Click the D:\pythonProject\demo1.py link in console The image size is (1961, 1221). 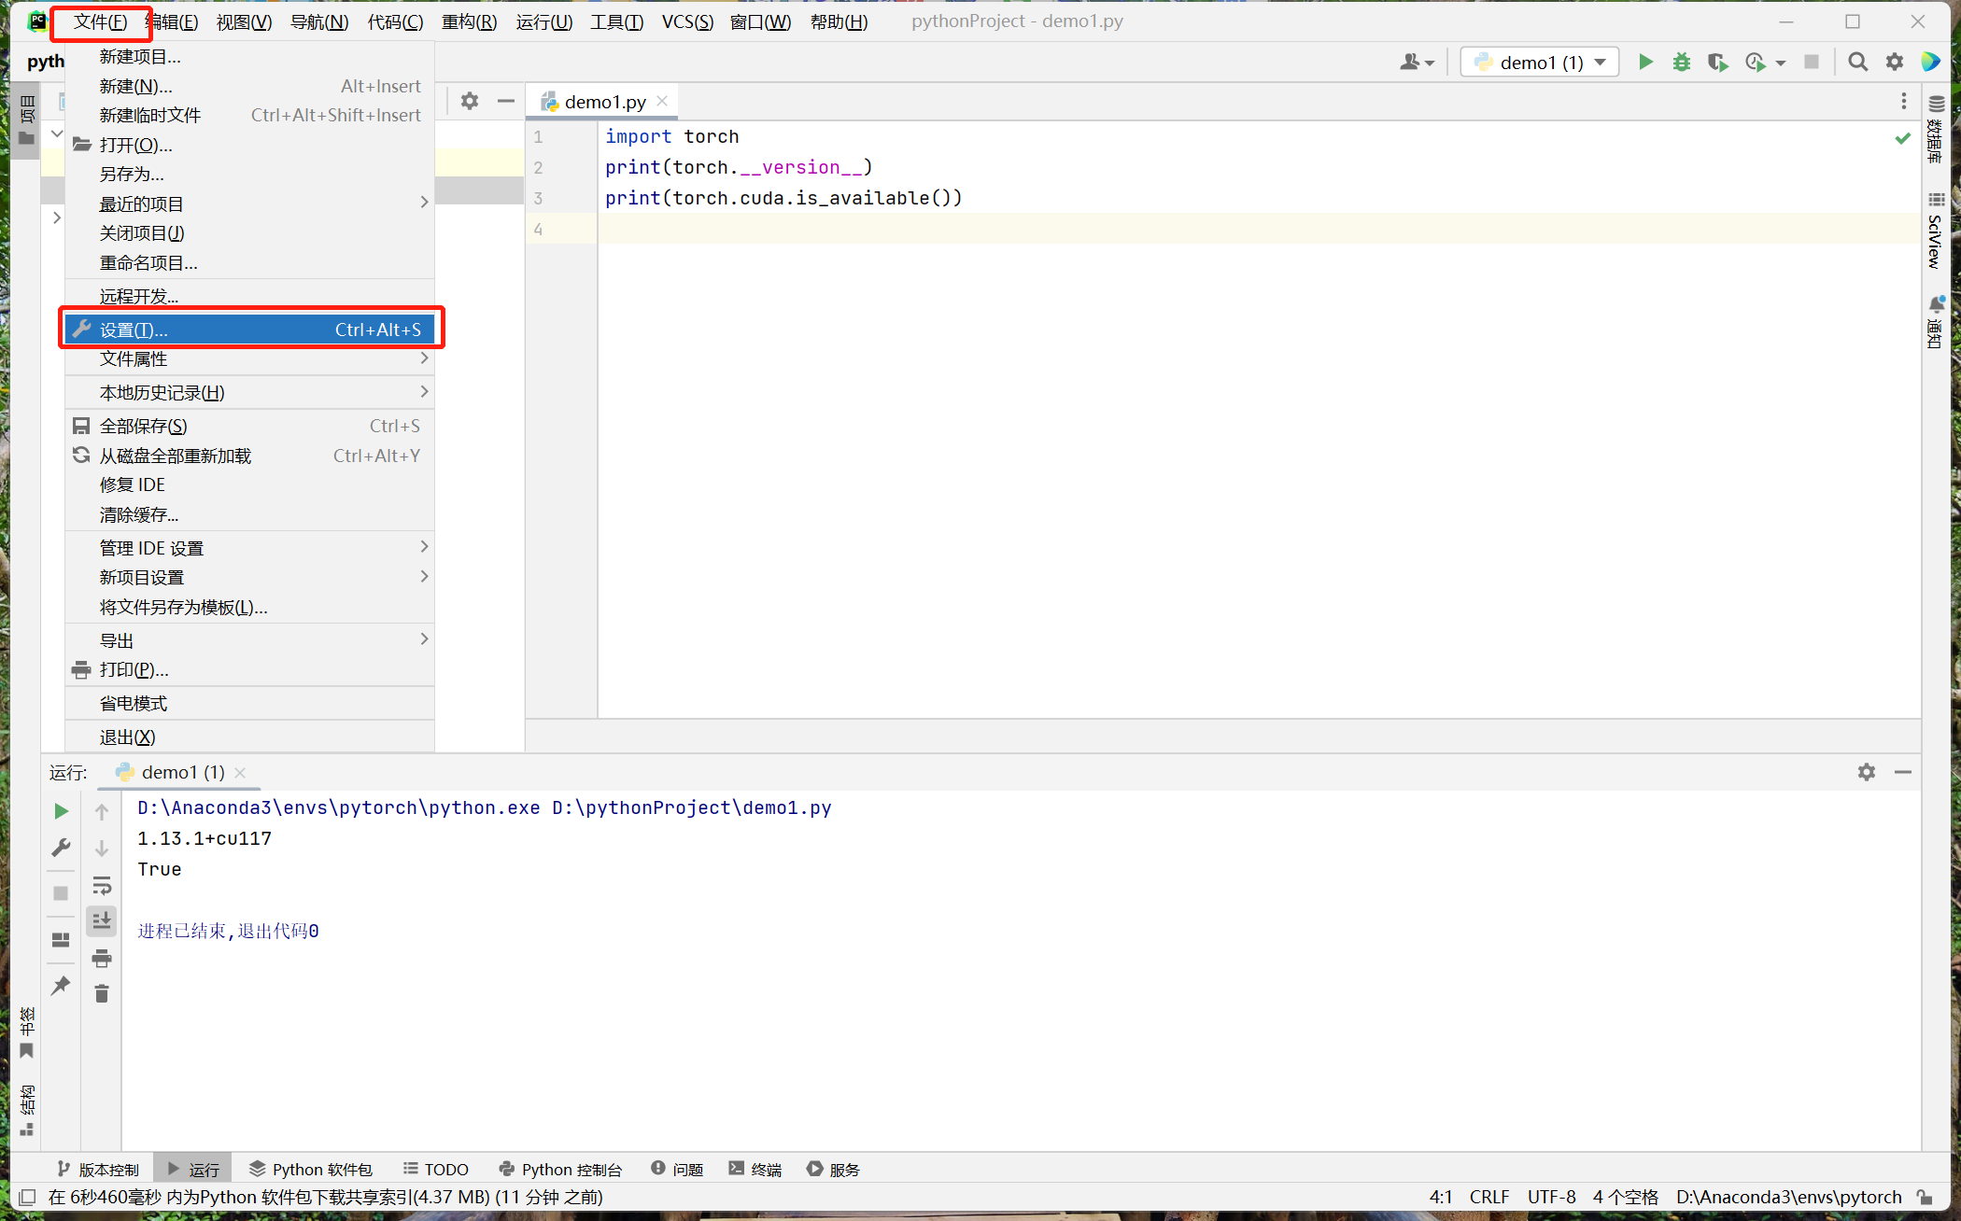(x=691, y=807)
